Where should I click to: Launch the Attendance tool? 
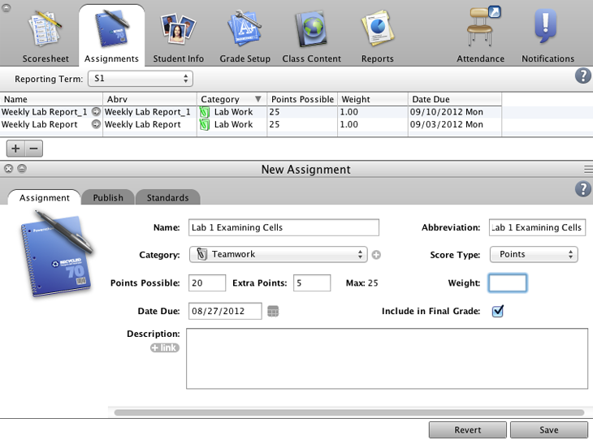click(481, 37)
